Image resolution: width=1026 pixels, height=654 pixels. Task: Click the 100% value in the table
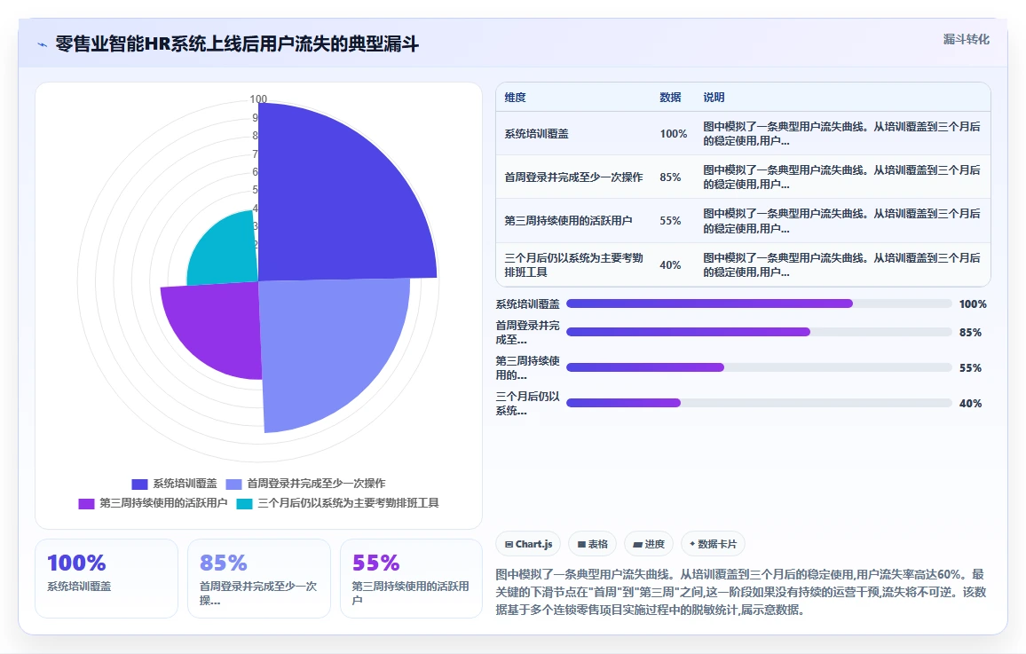pos(674,133)
